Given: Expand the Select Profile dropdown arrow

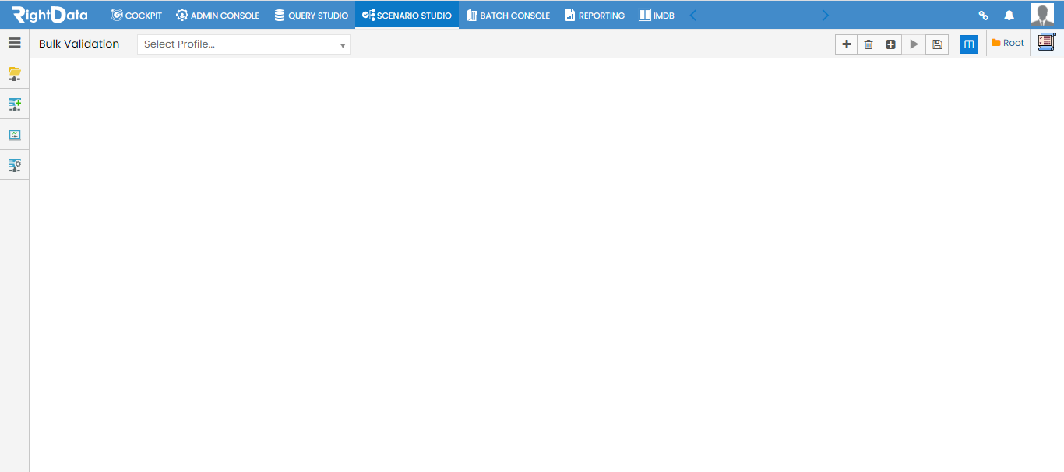Looking at the screenshot, I should coord(343,45).
